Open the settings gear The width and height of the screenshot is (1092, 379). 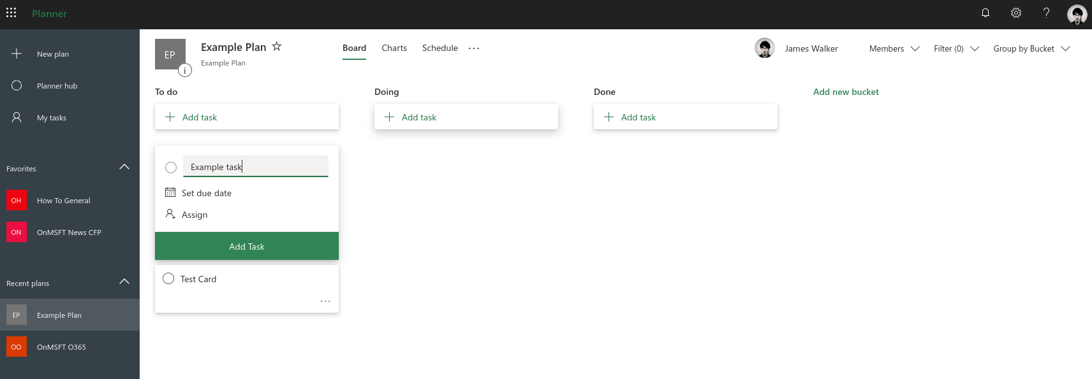[1016, 13]
